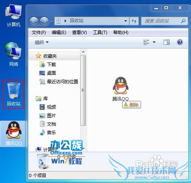191x183 pixels.
Task: Click the Forward navigation arrow
Action: pyautogui.click(x=44, y=21)
